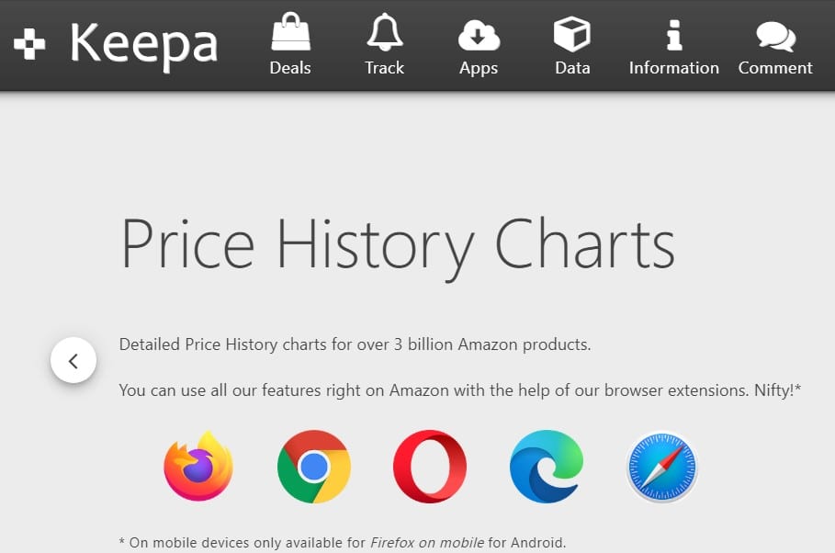Click the Comment speech bubbles icon
This screenshot has height=553, width=835.
click(776, 36)
